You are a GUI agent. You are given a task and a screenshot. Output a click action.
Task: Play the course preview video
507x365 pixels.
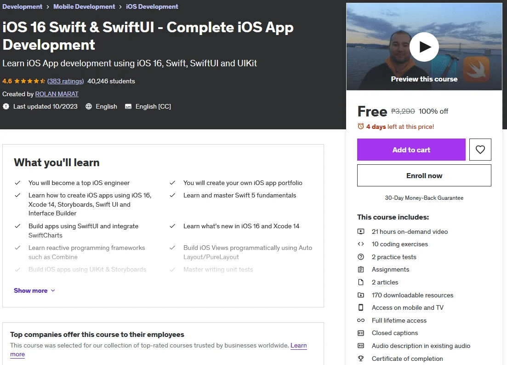(x=424, y=47)
